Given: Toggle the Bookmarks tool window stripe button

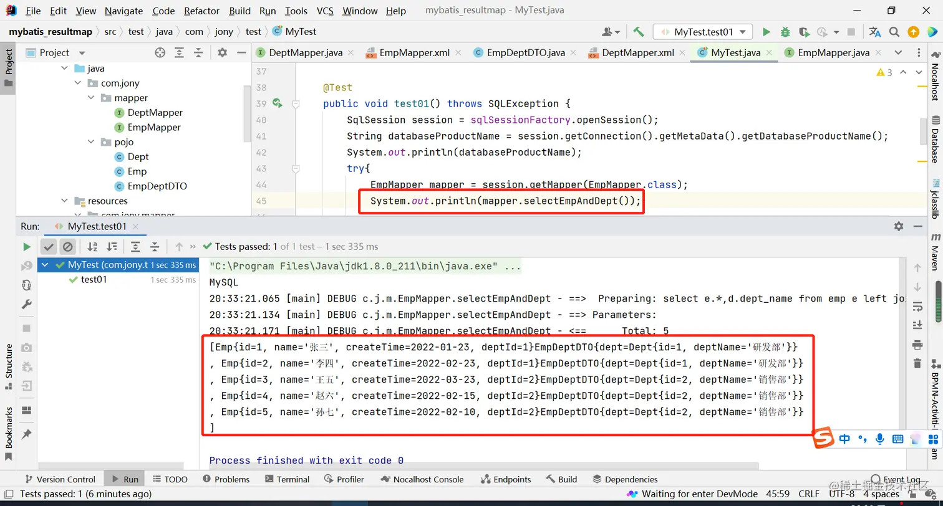Looking at the screenshot, I should (8, 434).
